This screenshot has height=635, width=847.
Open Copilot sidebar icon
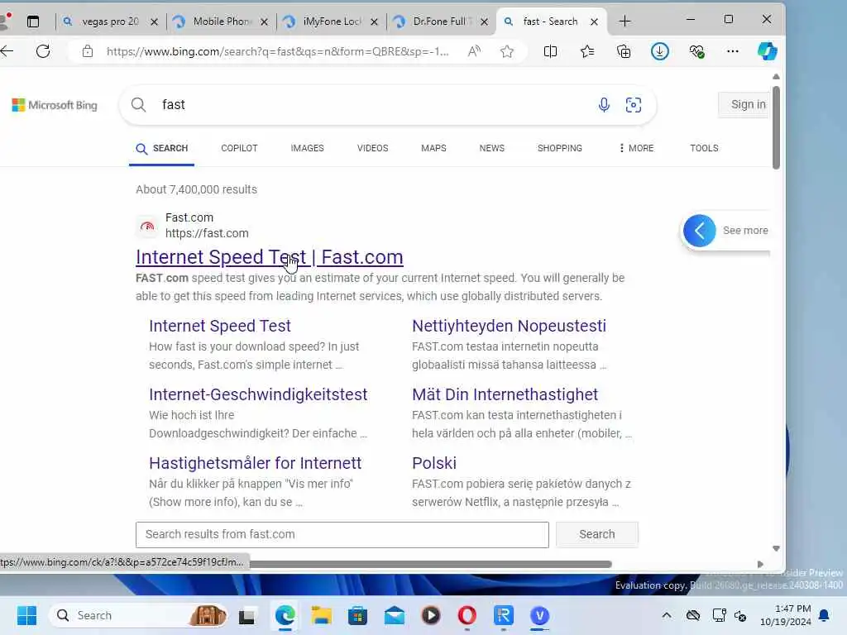click(767, 51)
